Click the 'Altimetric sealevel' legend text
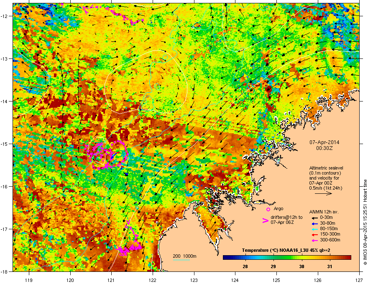Viewport: 368px width, 284px height. (x=326, y=168)
